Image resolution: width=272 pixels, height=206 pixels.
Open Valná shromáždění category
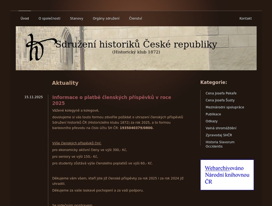(221, 128)
